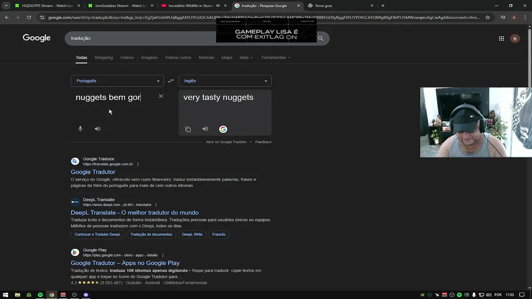Click Conhecer o Tradutor DeepL chip
Screen dimensions: 532x299
(x=98, y=235)
